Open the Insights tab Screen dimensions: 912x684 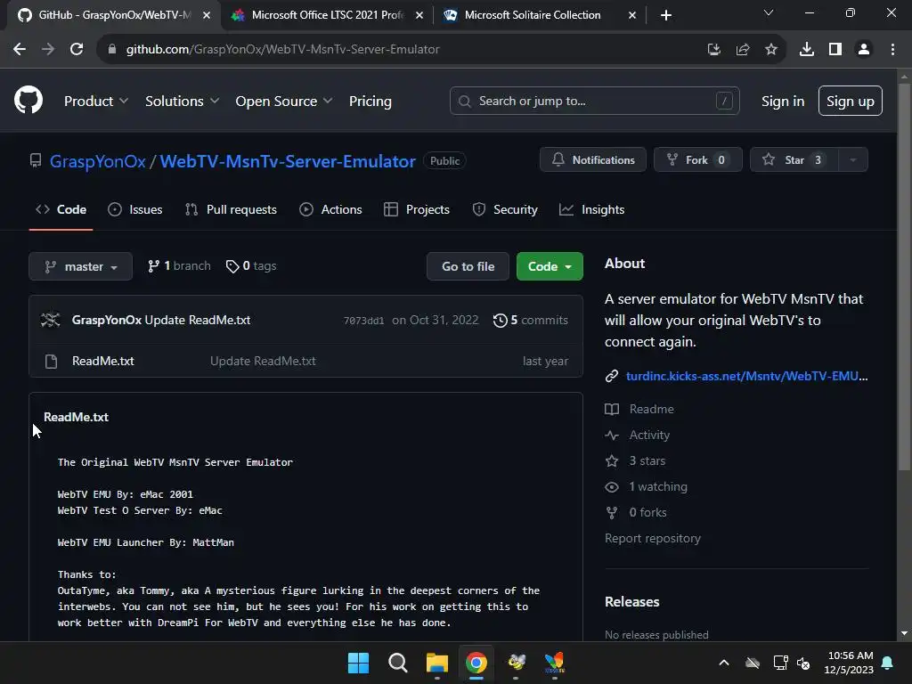591,209
